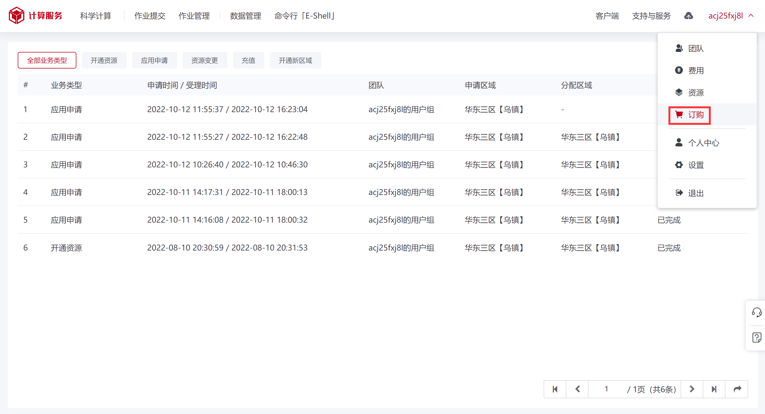Click the 费用 yen coin icon
765x414 pixels.
pos(679,70)
